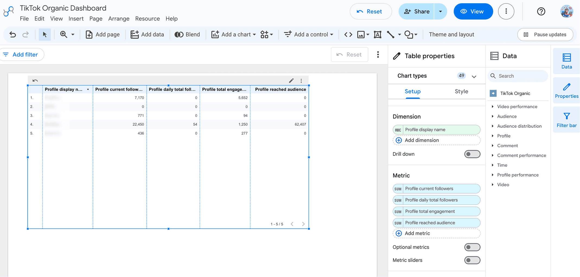Open the Filter bar side panel icon
The width and height of the screenshot is (580, 277).
566,120
